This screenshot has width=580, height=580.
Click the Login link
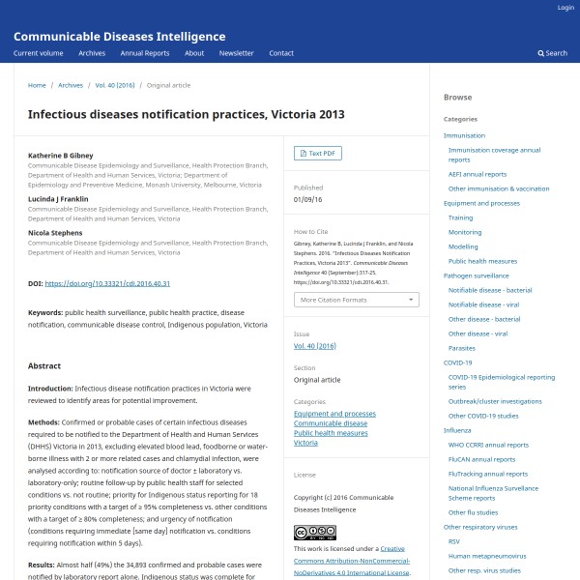[x=565, y=8]
